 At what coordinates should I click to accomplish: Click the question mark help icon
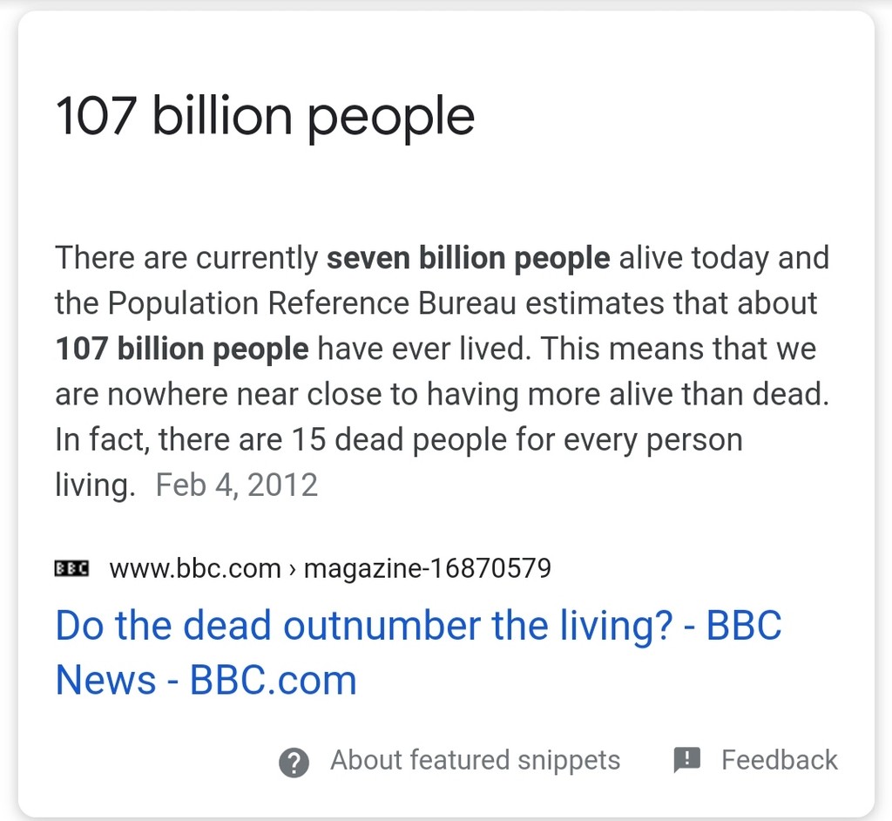coord(294,762)
